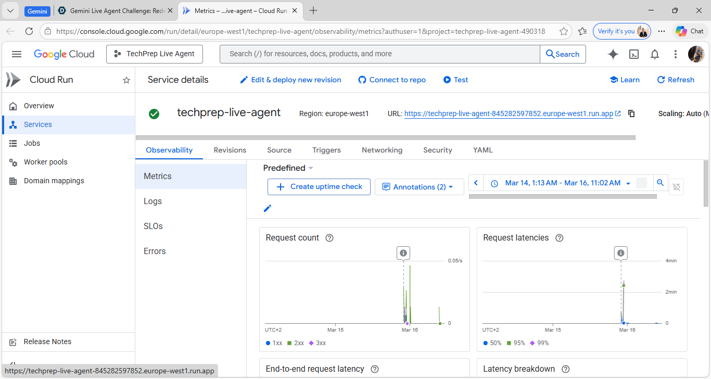Pin Cloud Run with the star icon

click(x=126, y=80)
